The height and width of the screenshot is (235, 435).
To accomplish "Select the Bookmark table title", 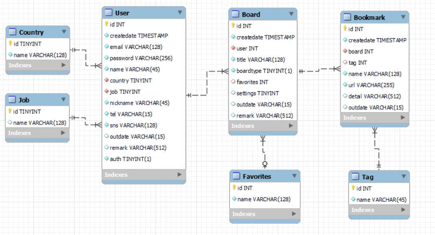I will pos(369,18).
